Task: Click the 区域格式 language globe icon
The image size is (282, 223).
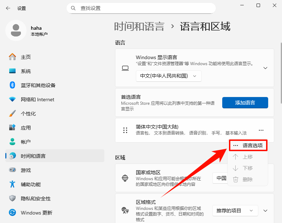Action: tap(125, 210)
